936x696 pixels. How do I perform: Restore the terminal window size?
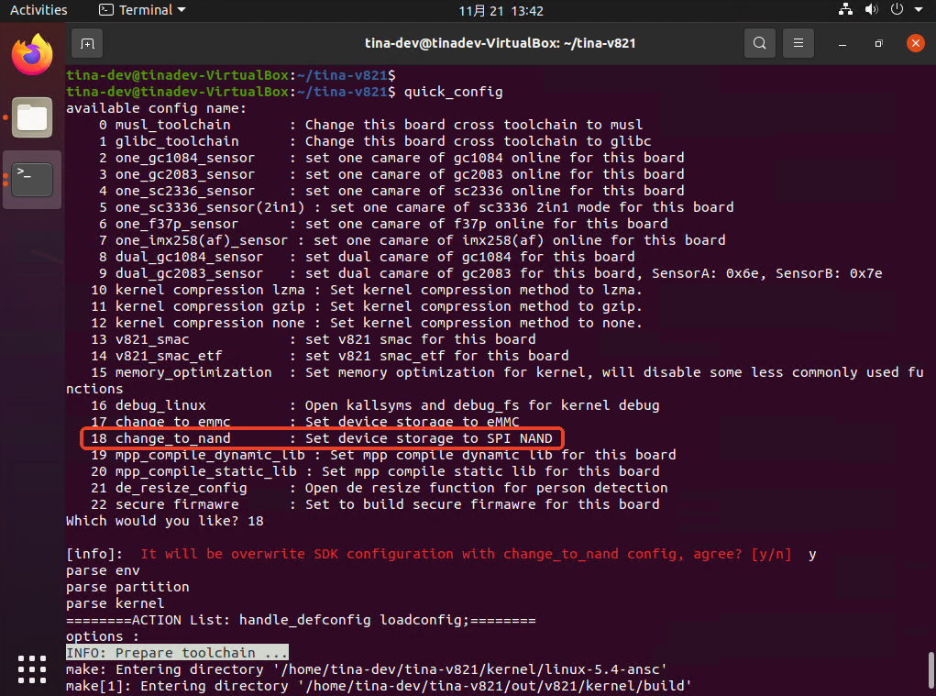(x=878, y=43)
